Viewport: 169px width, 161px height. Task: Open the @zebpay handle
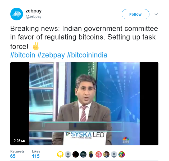point(34,17)
